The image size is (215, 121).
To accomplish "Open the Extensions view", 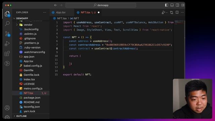I will pos(7,54).
